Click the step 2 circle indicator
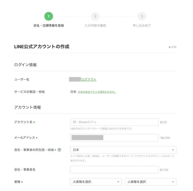This screenshot has width=193, height=191. coord(95,17)
